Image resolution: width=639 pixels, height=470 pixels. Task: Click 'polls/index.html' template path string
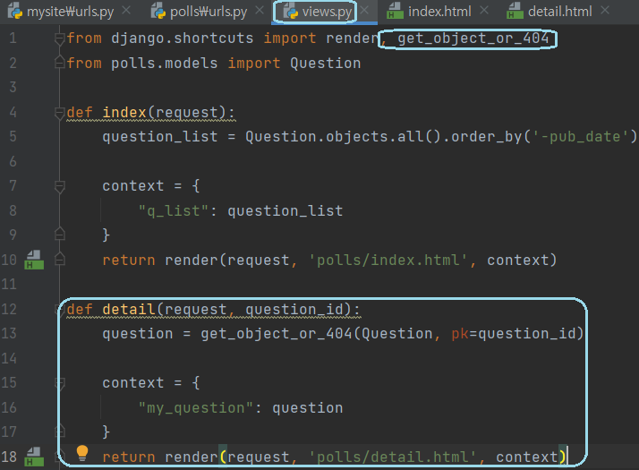(388, 261)
